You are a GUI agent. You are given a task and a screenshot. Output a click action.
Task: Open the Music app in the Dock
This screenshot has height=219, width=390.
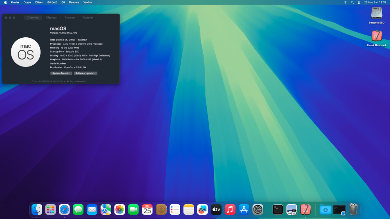pos(230,210)
